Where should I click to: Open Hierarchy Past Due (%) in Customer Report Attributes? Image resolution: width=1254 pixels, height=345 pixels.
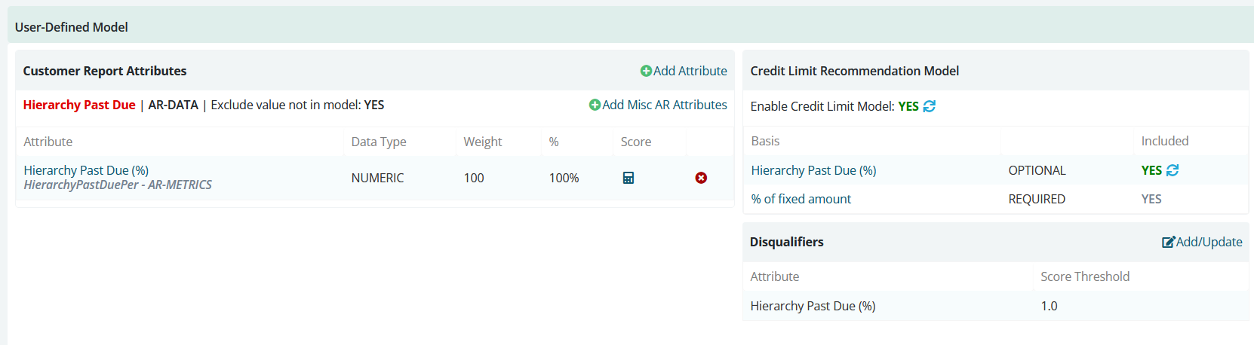point(86,170)
